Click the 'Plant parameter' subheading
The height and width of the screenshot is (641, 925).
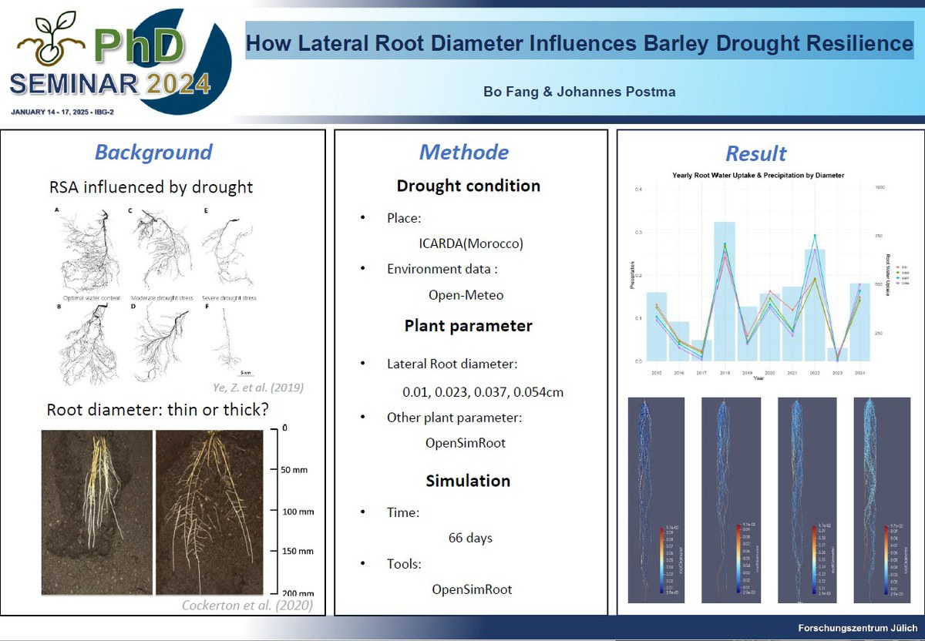coord(468,326)
